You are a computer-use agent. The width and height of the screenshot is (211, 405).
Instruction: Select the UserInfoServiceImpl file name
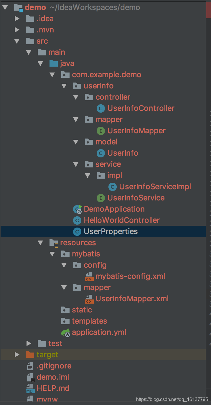(155, 187)
